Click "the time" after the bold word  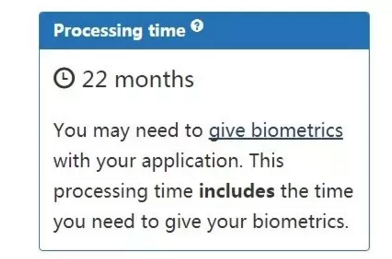coord(316,191)
